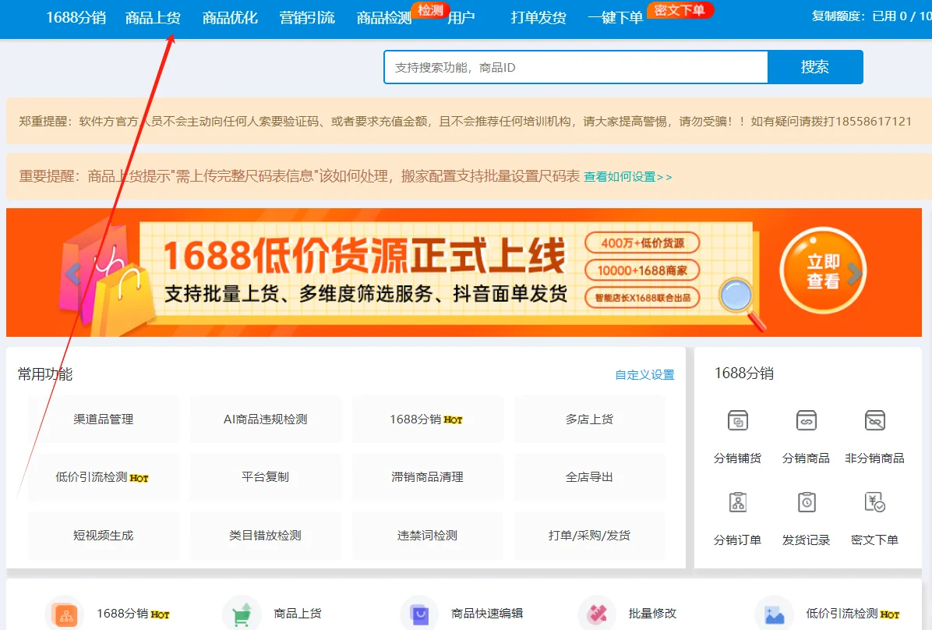
Task: Open the 营销引流 menu
Action: [x=307, y=17]
